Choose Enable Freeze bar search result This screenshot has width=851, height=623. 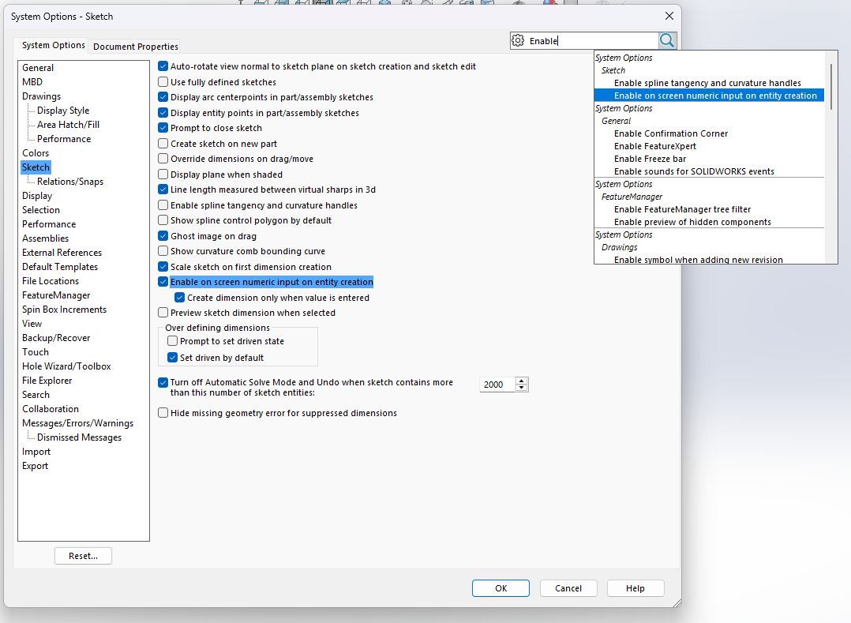coord(650,159)
